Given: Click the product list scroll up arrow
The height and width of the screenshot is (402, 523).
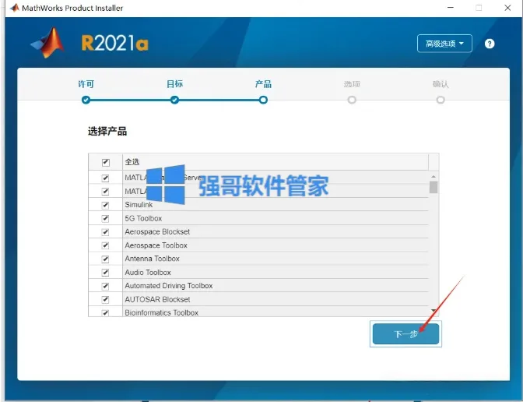Looking at the screenshot, I should pos(433,176).
